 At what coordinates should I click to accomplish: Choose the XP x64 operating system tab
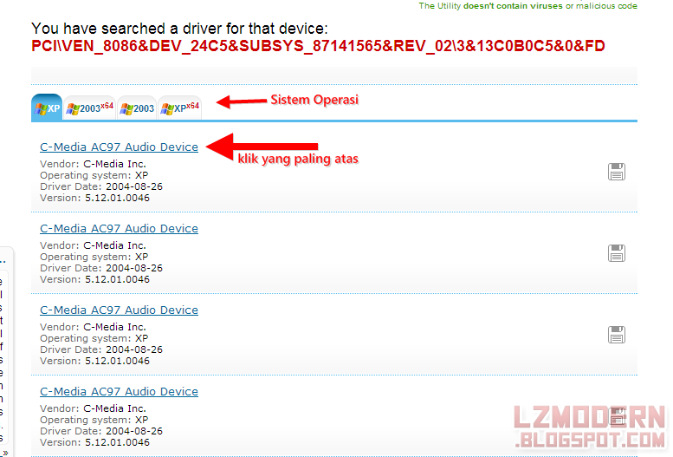(x=179, y=108)
